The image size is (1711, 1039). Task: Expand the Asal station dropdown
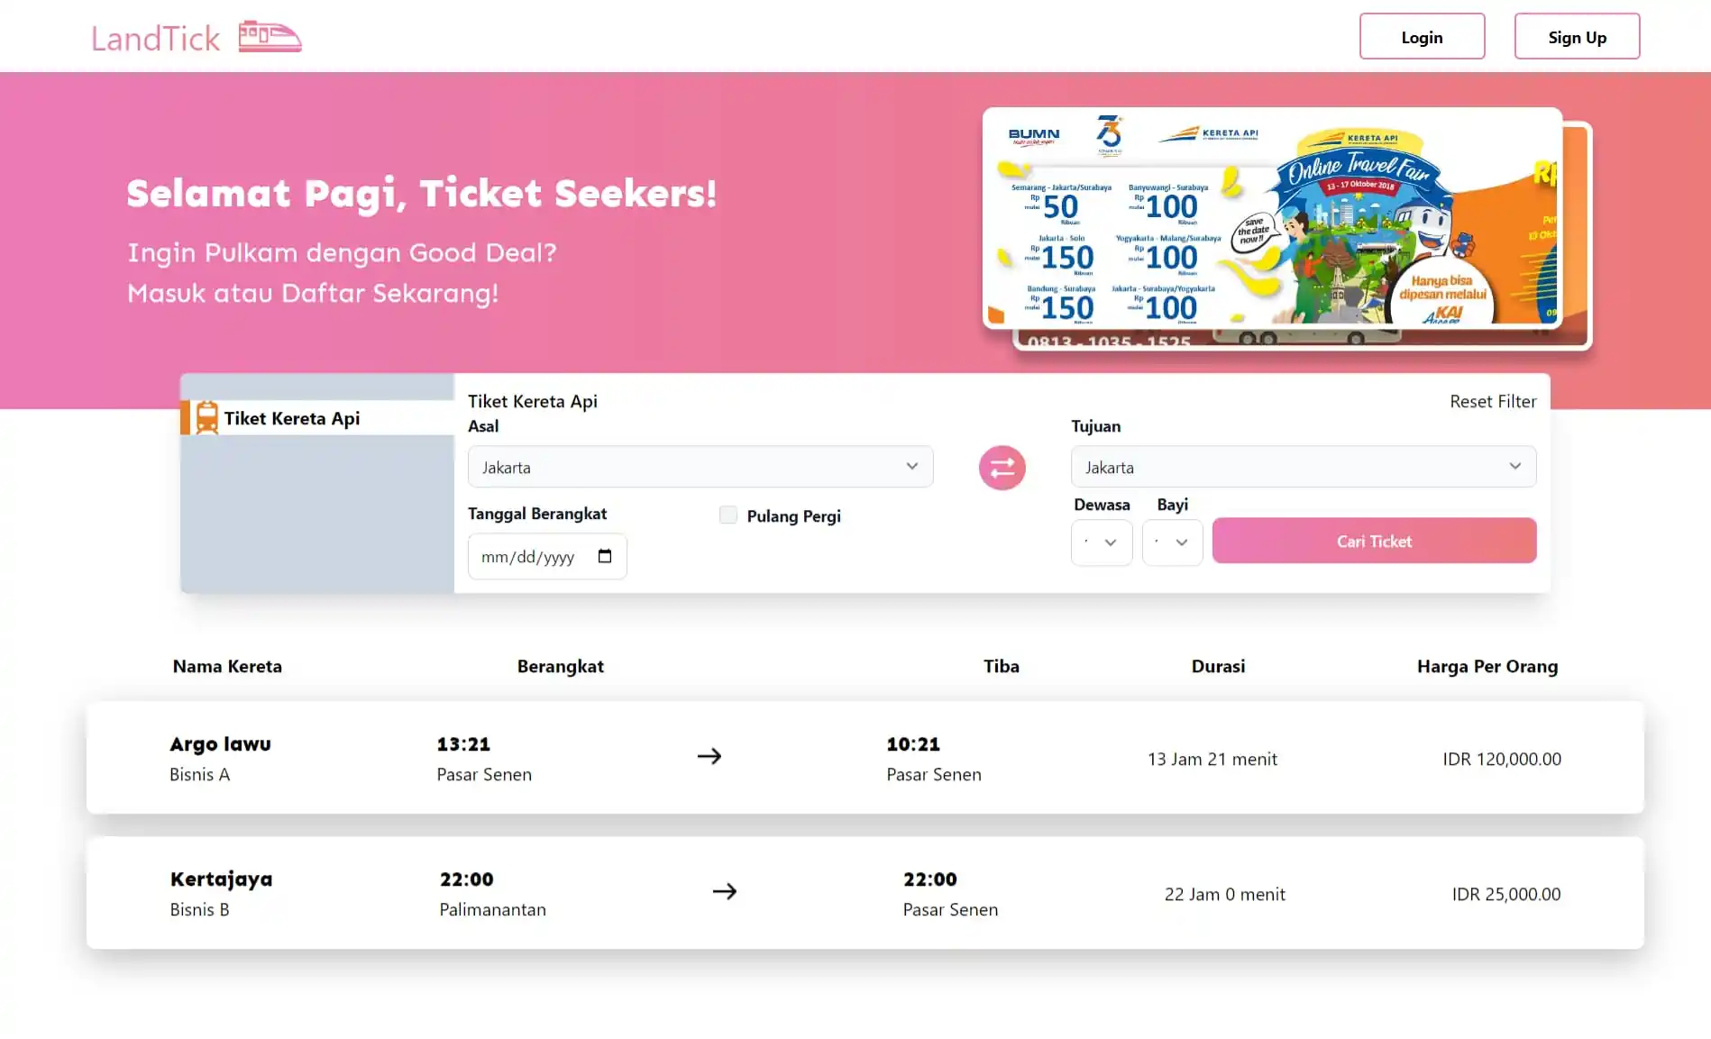coord(700,467)
